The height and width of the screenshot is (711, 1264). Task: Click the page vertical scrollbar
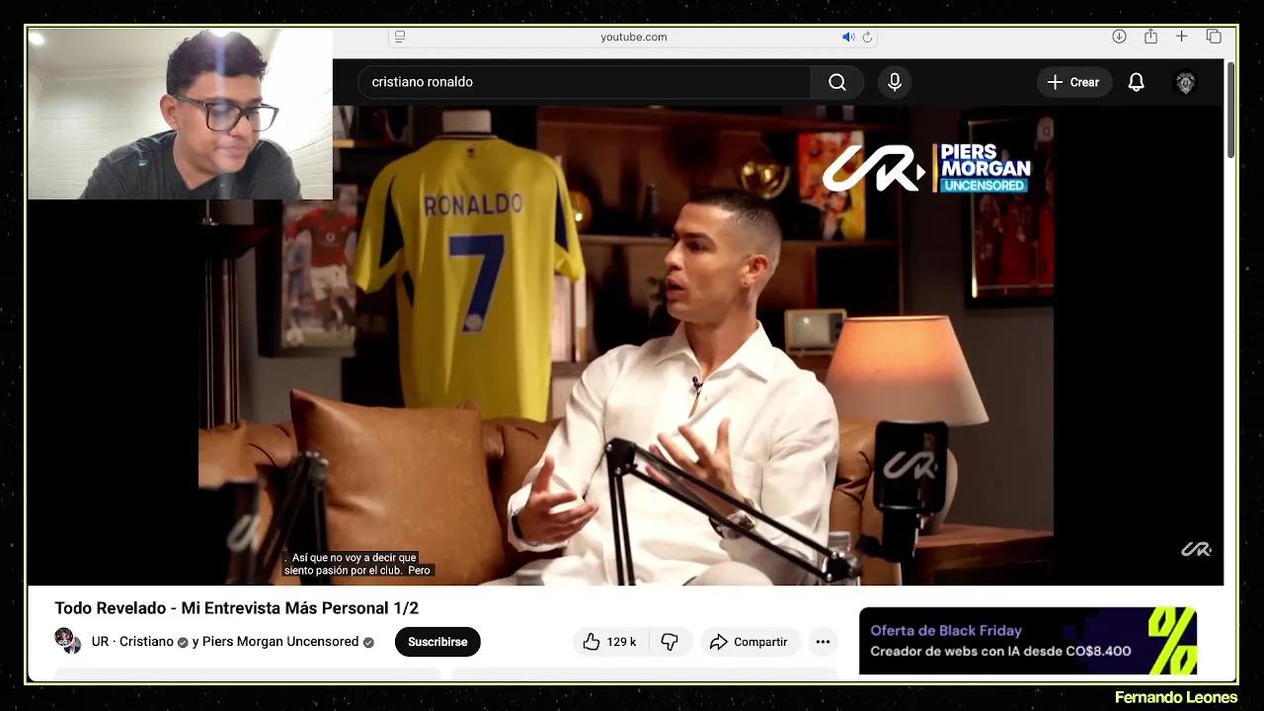click(1230, 109)
